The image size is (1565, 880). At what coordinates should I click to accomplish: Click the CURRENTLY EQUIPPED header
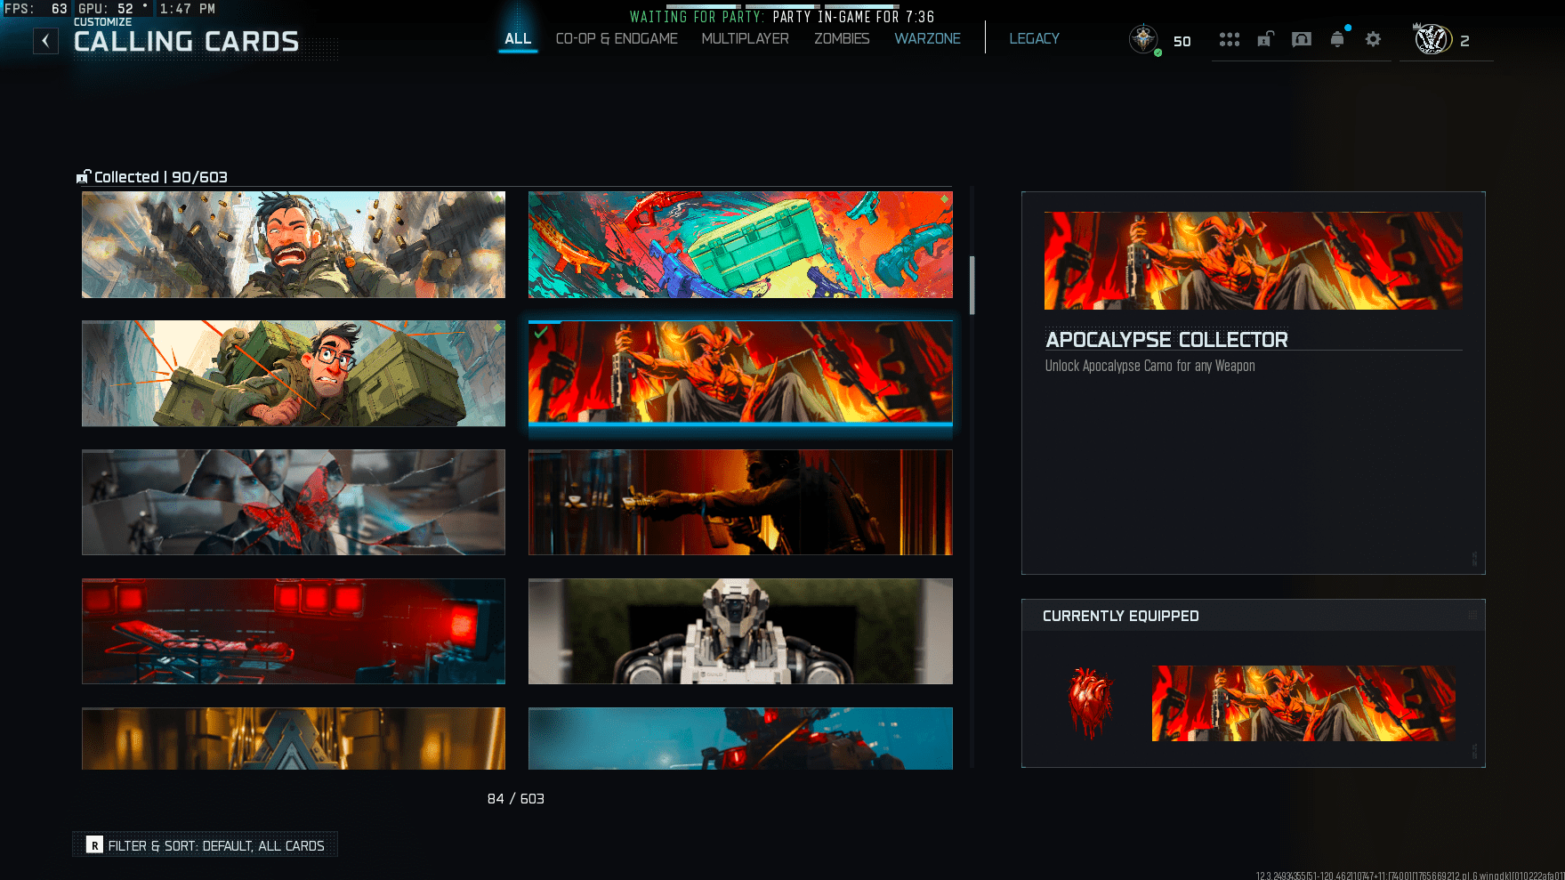[x=1120, y=616]
